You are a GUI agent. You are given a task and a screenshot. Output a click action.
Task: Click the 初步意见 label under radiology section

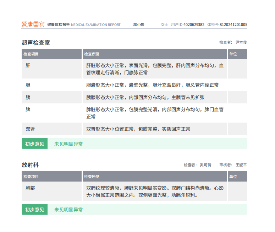[x=34, y=210]
